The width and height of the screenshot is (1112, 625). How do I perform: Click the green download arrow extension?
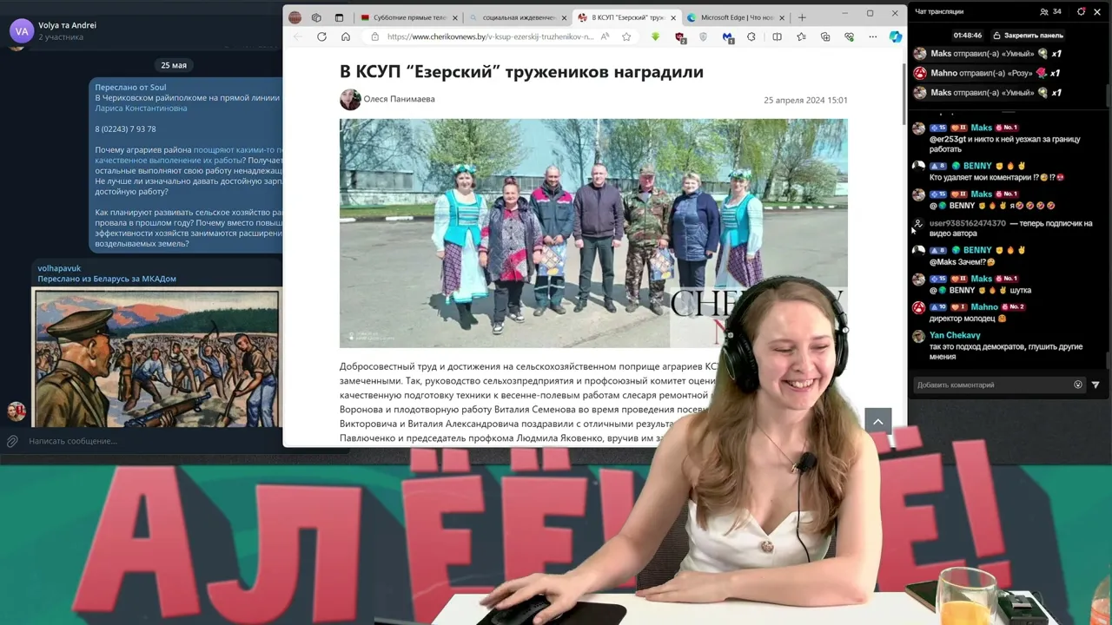(655, 36)
